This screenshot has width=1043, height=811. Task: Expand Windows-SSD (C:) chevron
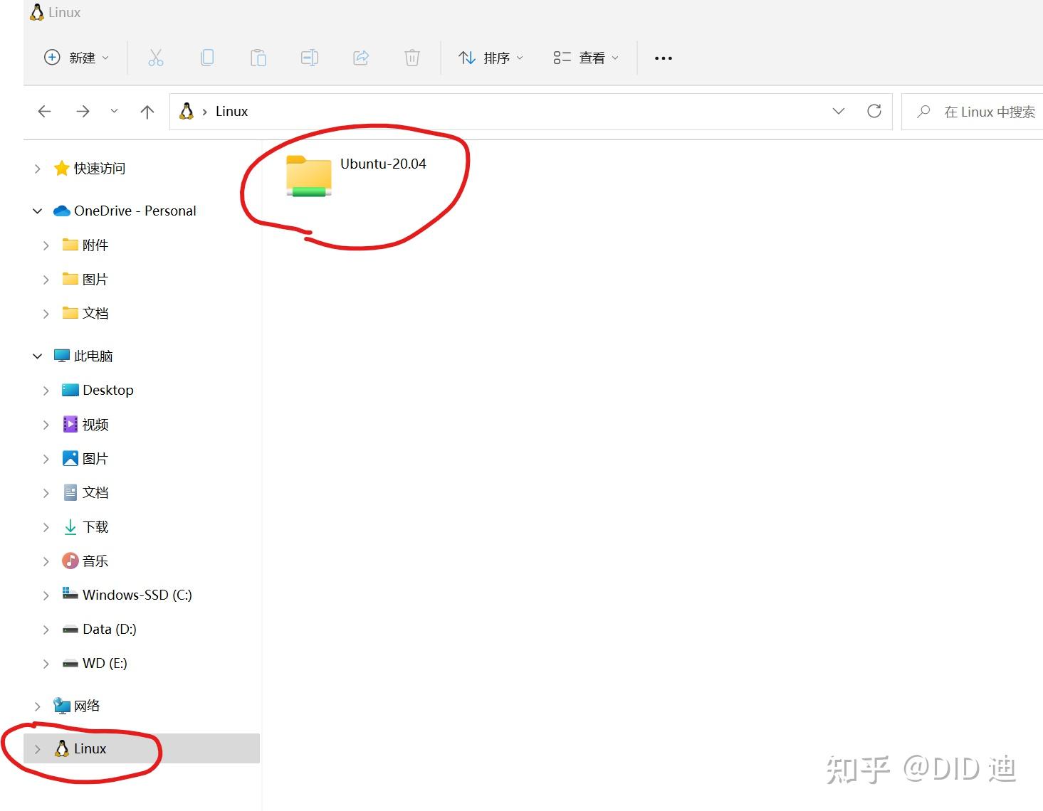tap(46, 595)
